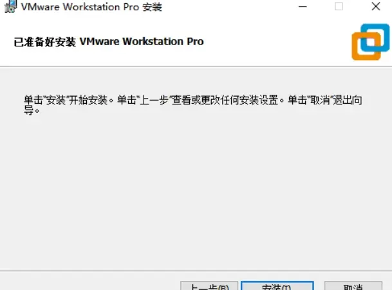Viewport: 392px width, 290px height.
Task: Click the window title 'VMware Workstation Pro 安装'
Action: [x=91, y=6]
